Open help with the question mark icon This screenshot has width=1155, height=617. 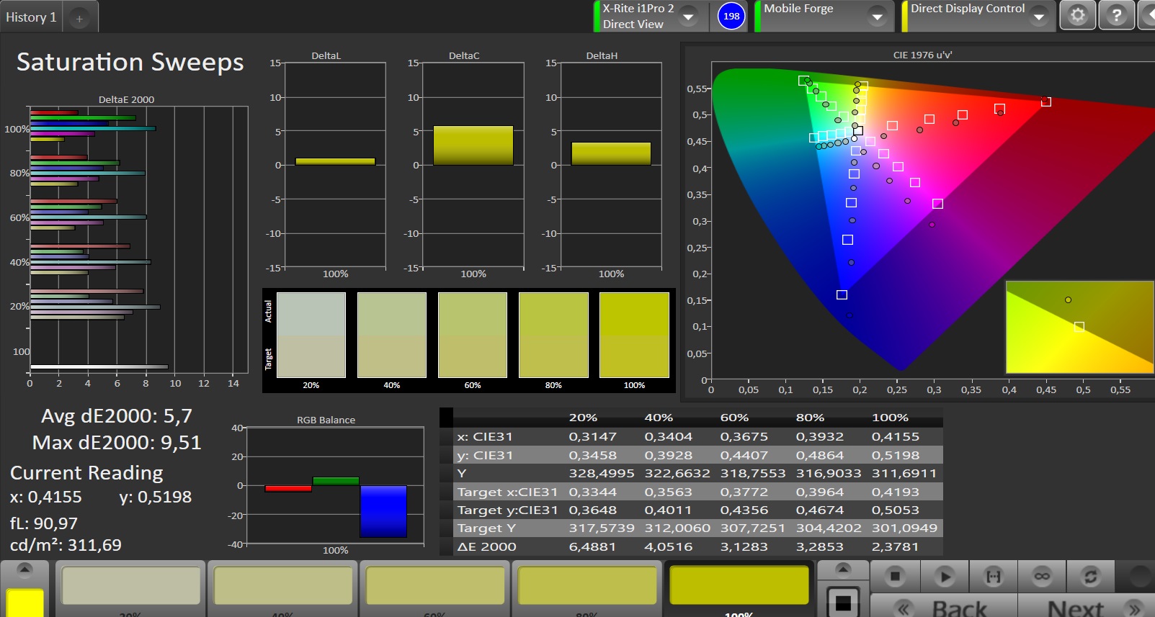click(x=1116, y=16)
